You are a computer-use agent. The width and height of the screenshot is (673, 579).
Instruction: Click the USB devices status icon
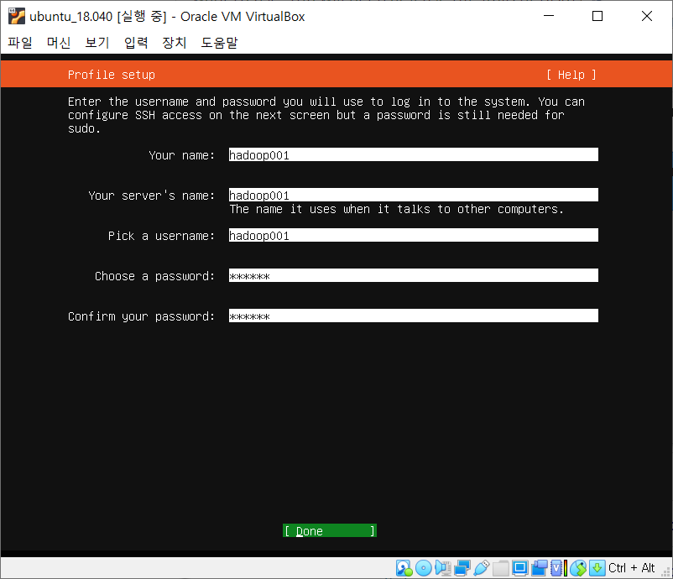(x=481, y=568)
